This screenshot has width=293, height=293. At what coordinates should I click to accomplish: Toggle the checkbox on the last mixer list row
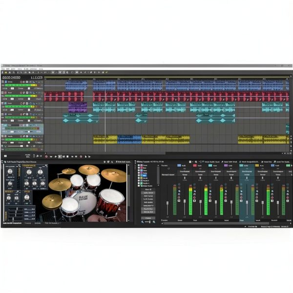139,186
